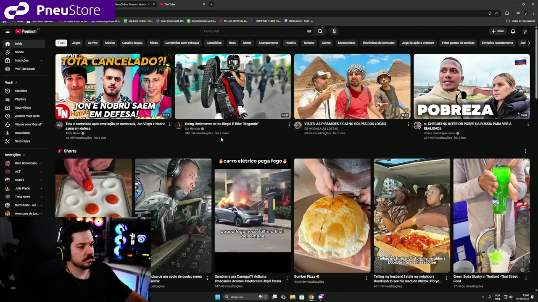Open options for the Rússia video
Screen dimensions: 538x302
point(528,124)
